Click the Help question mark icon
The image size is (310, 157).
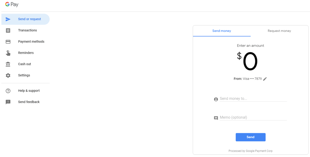coord(8,91)
